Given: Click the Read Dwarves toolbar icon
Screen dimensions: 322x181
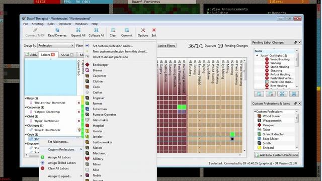Looking at the screenshot, I should 57,32.
